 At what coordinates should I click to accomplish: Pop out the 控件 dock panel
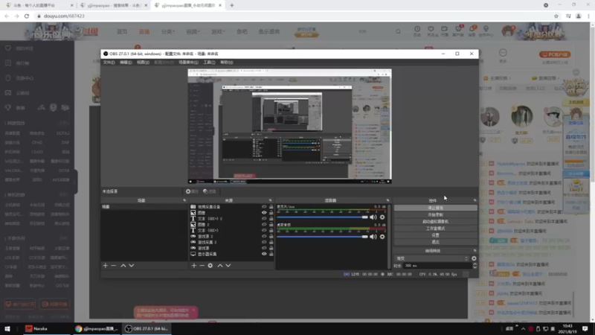(x=475, y=200)
